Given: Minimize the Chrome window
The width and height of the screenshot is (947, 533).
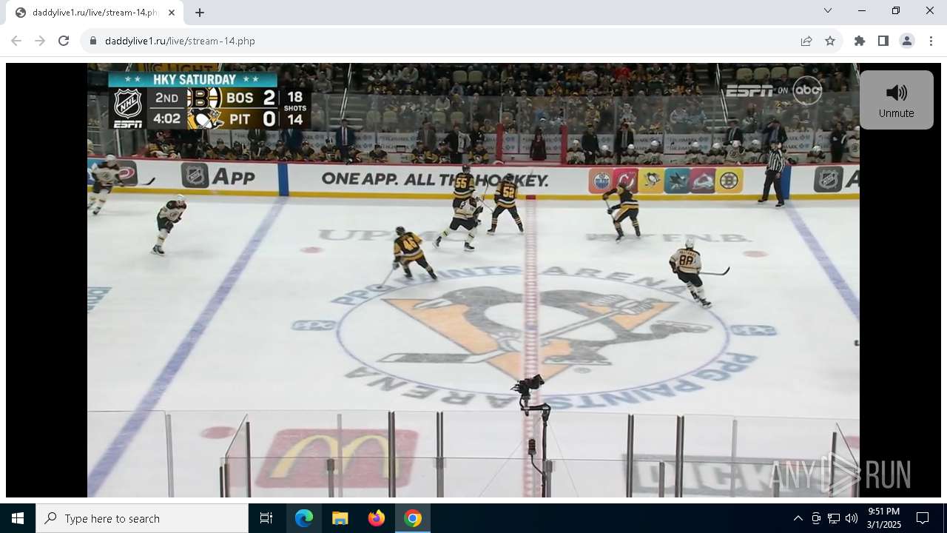Looking at the screenshot, I should pos(862,10).
